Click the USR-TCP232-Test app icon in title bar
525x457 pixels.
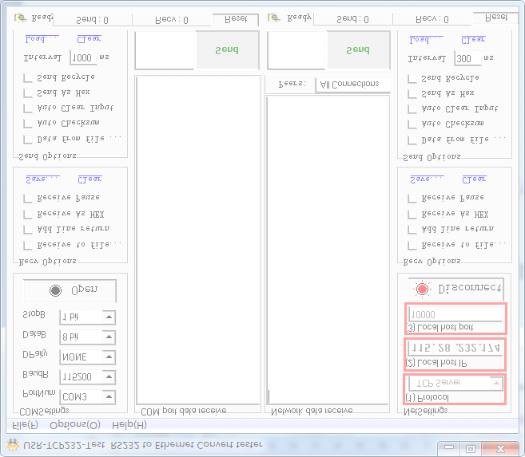[x=13, y=445]
